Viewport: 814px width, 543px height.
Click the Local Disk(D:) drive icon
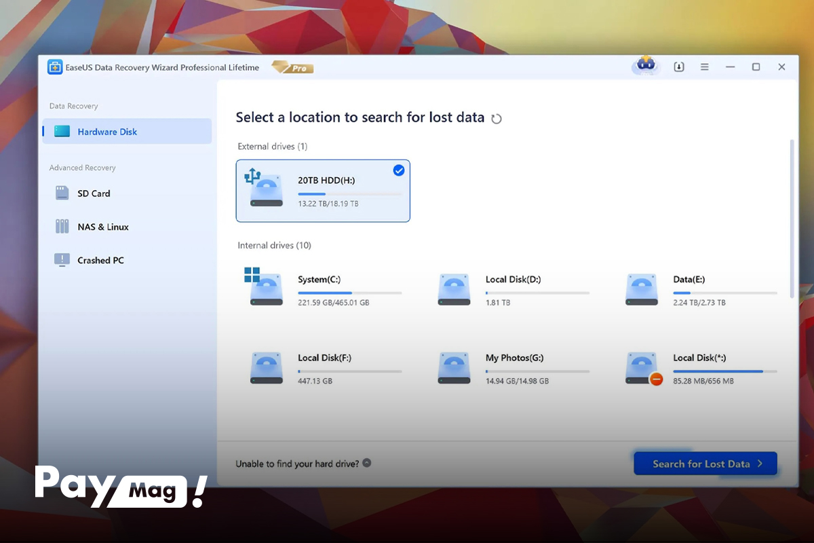454,290
